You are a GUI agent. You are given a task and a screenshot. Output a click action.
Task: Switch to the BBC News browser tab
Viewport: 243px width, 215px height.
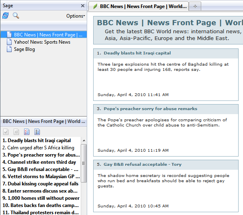(x=139, y=6)
